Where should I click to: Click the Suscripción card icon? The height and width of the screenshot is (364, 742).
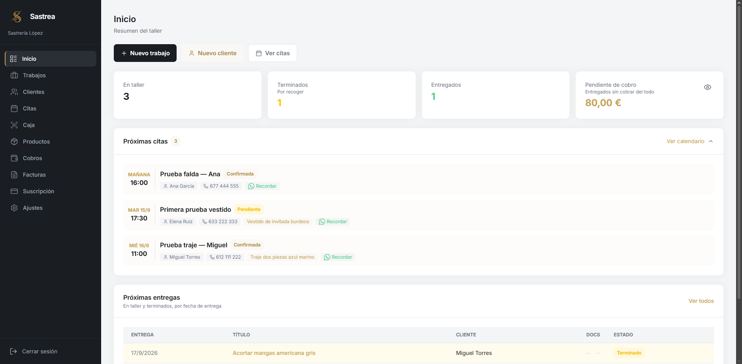(14, 191)
